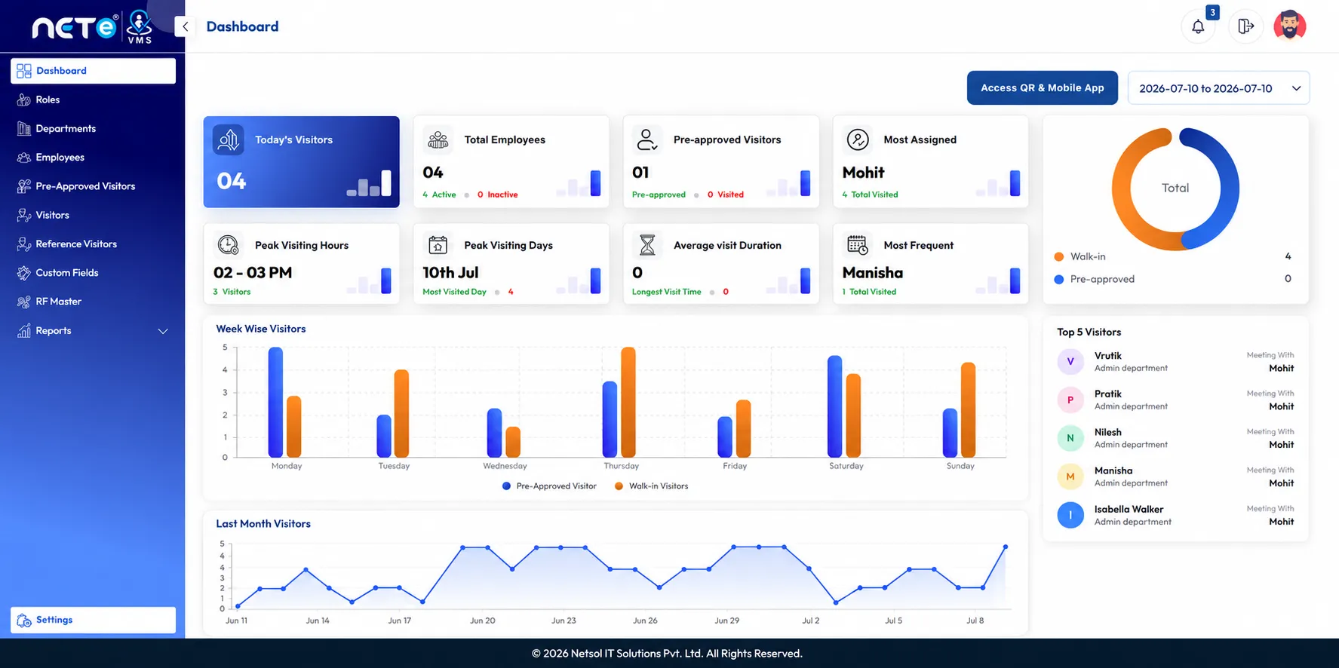1339x668 pixels.
Task: Collapse sidebar with the back chevron
Action: (x=185, y=26)
